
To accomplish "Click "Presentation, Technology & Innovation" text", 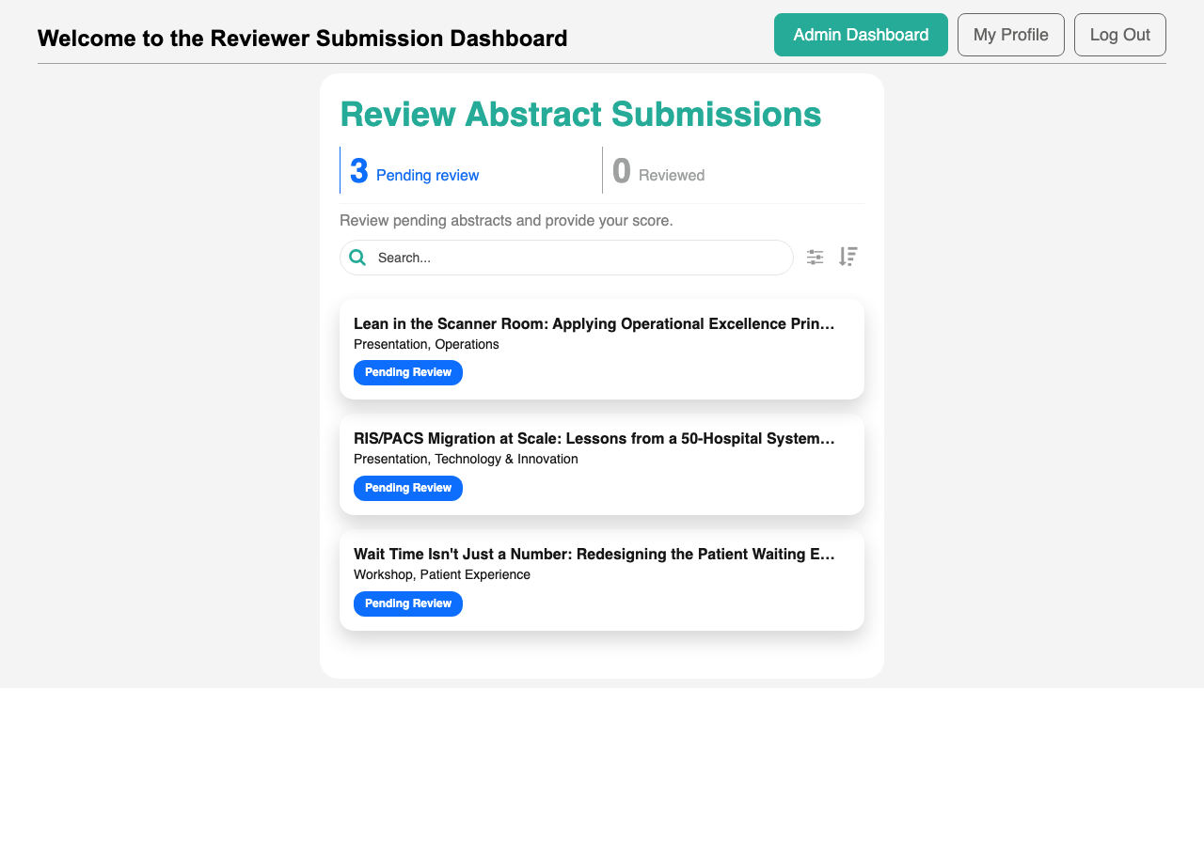I will pyautogui.click(x=466, y=459).
